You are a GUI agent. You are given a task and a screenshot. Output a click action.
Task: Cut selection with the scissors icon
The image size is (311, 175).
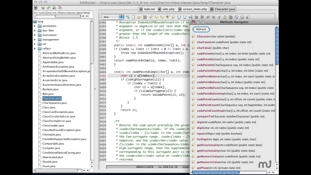[x=219, y=17]
